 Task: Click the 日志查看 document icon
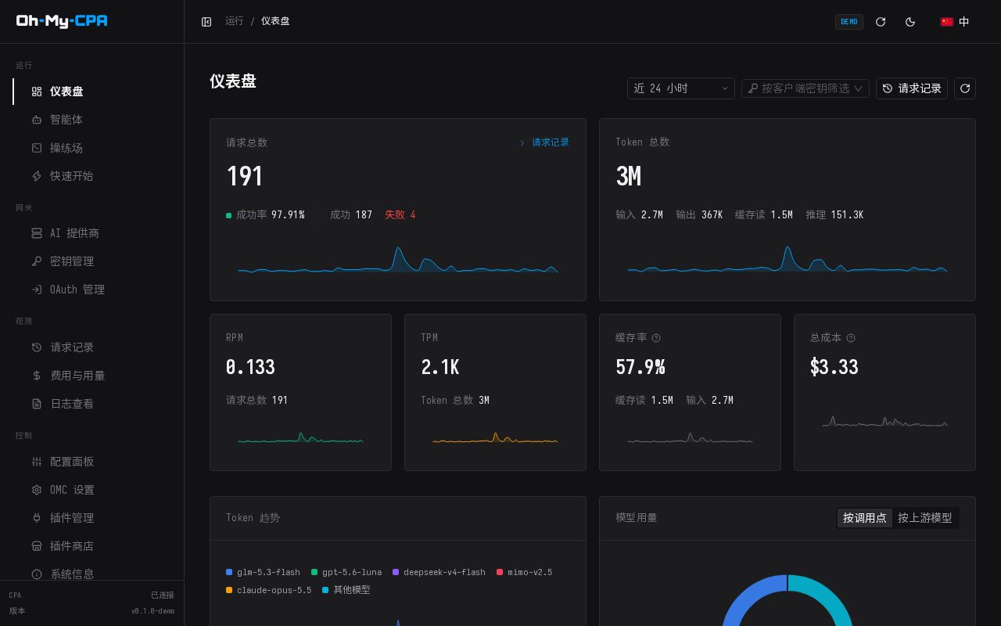pos(37,404)
